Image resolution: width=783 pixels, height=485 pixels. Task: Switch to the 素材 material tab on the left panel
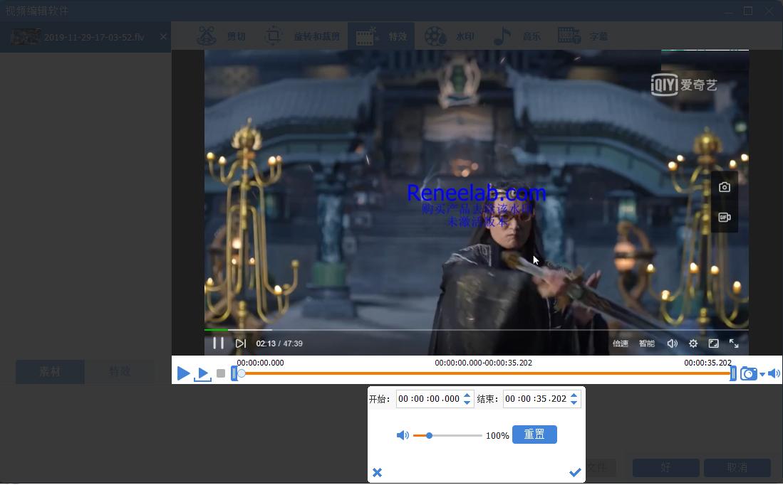[x=50, y=372]
